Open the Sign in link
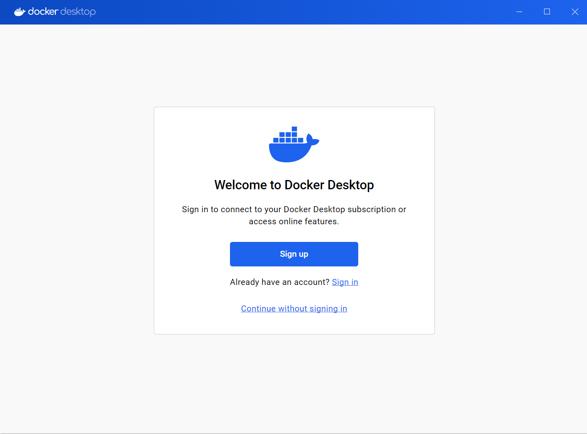Screen dimensions: 587x434 click(x=345, y=282)
